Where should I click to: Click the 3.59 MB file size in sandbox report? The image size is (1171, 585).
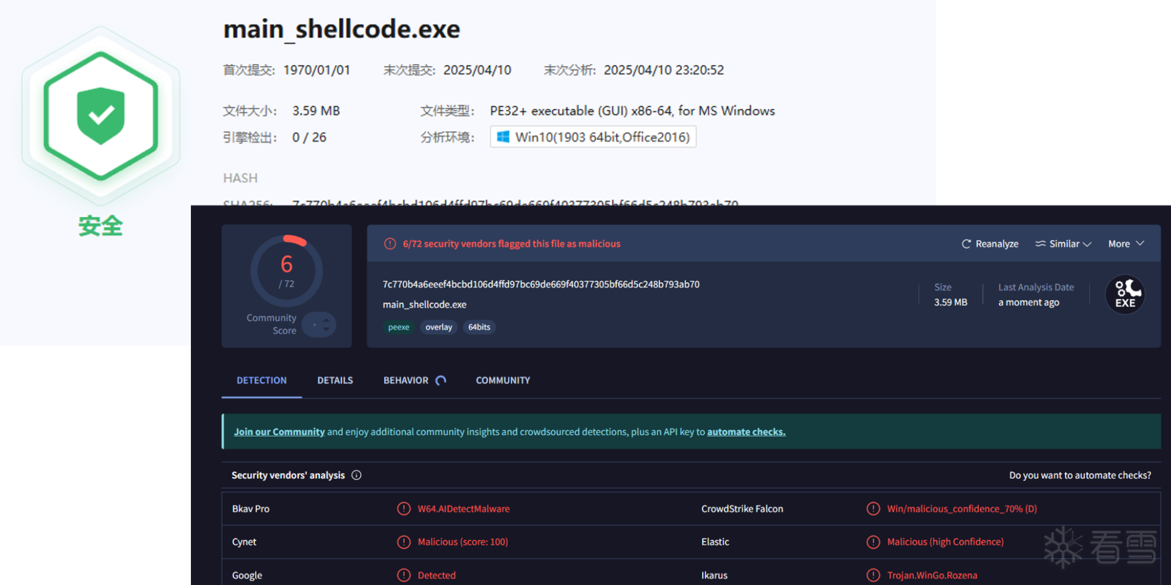pos(316,111)
